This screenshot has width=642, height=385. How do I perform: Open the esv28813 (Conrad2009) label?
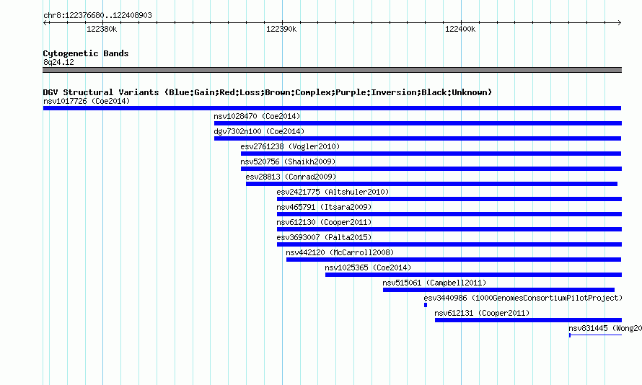(291, 177)
